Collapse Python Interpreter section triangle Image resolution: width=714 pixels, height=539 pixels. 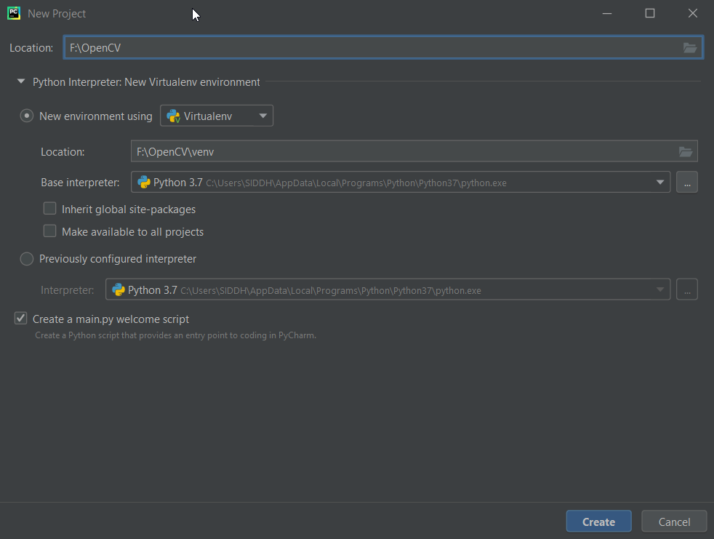[21, 81]
